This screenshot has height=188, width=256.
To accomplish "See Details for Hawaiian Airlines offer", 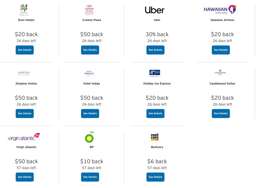I will tap(221, 50).
